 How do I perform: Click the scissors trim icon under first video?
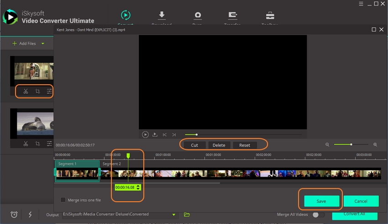point(26,92)
